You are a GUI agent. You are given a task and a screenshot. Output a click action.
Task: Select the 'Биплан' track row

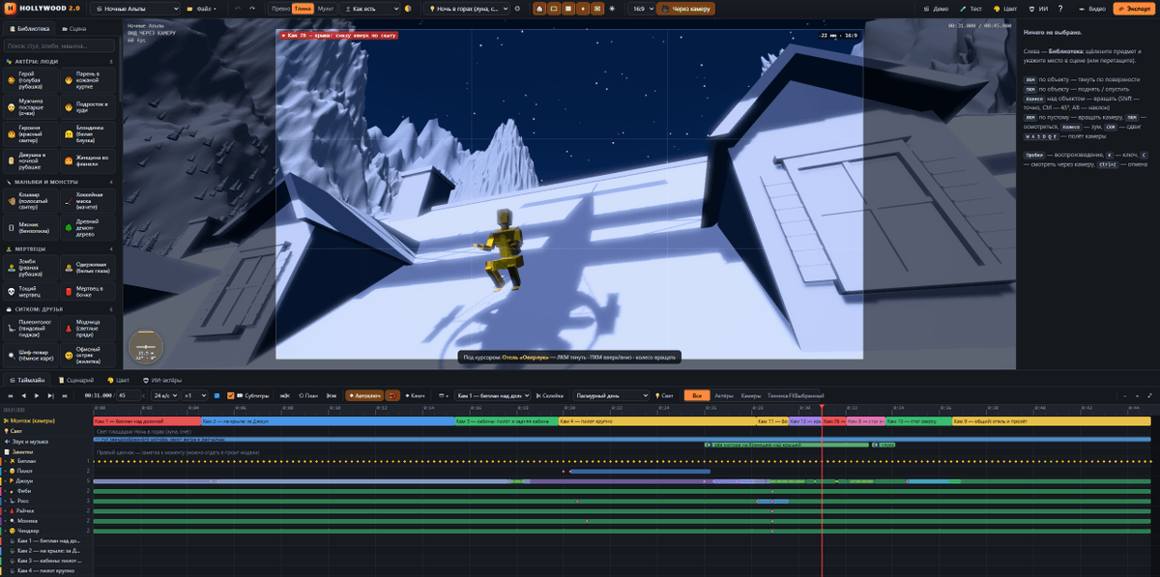[x=45, y=461]
